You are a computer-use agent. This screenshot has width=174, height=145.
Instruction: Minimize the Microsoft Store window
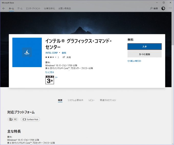click(157, 3)
